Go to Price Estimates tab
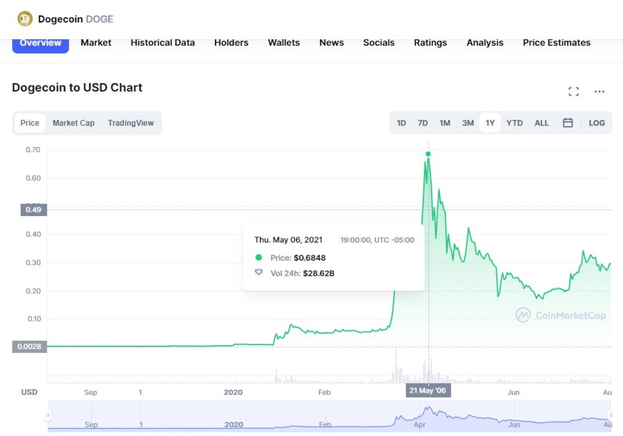Screen dimensions: 623x436 tap(556, 43)
